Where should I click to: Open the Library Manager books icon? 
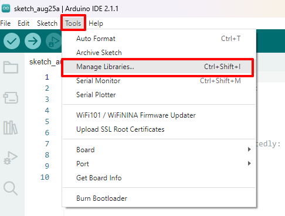click(x=11, y=128)
